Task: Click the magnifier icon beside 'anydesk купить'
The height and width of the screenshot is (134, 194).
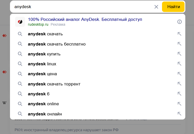Action: pos(20,54)
